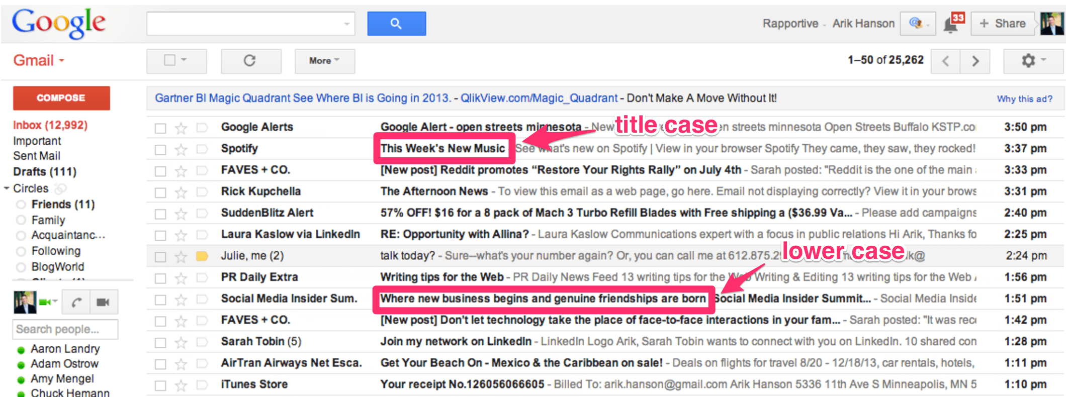Open chat with Aaron Landry
Image resolution: width=1066 pixels, height=397 pixels.
click(x=65, y=349)
